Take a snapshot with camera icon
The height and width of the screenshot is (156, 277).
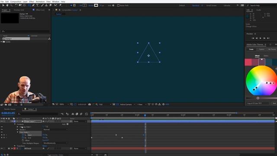pos(90,104)
